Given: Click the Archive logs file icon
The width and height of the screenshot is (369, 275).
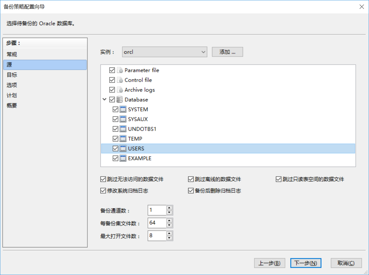Looking at the screenshot, I should pyautogui.click(x=120, y=90).
